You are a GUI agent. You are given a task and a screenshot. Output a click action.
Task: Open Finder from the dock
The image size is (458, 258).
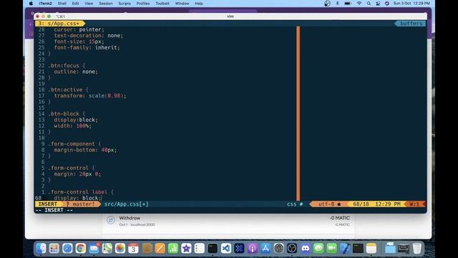[41, 249]
